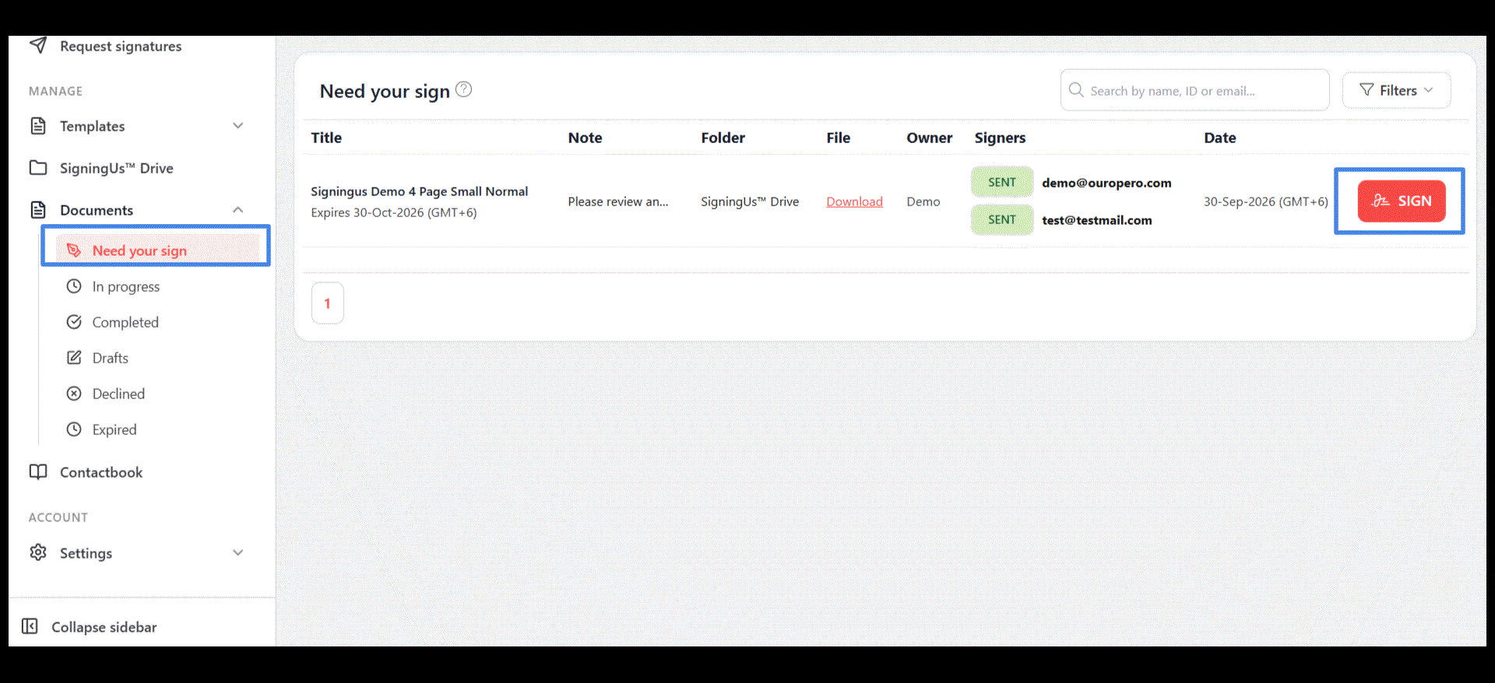Viewport: 1495px width, 683px height.
Task: Click the Request signatures paper plane icon
Action: (38, 45)
